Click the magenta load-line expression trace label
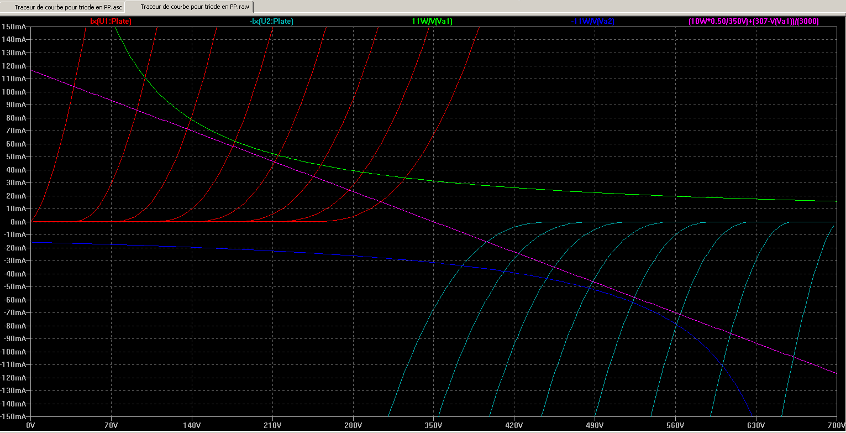Viewport: 846px width, 433px height. click(754, 22)
